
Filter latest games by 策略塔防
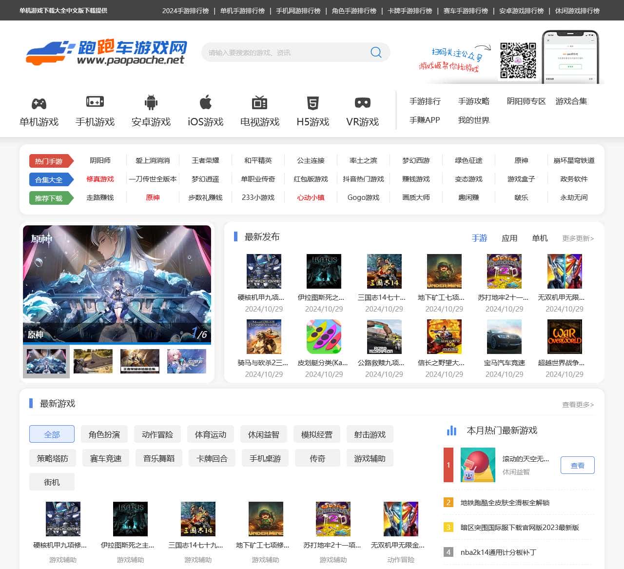click(x=53, y=458)
